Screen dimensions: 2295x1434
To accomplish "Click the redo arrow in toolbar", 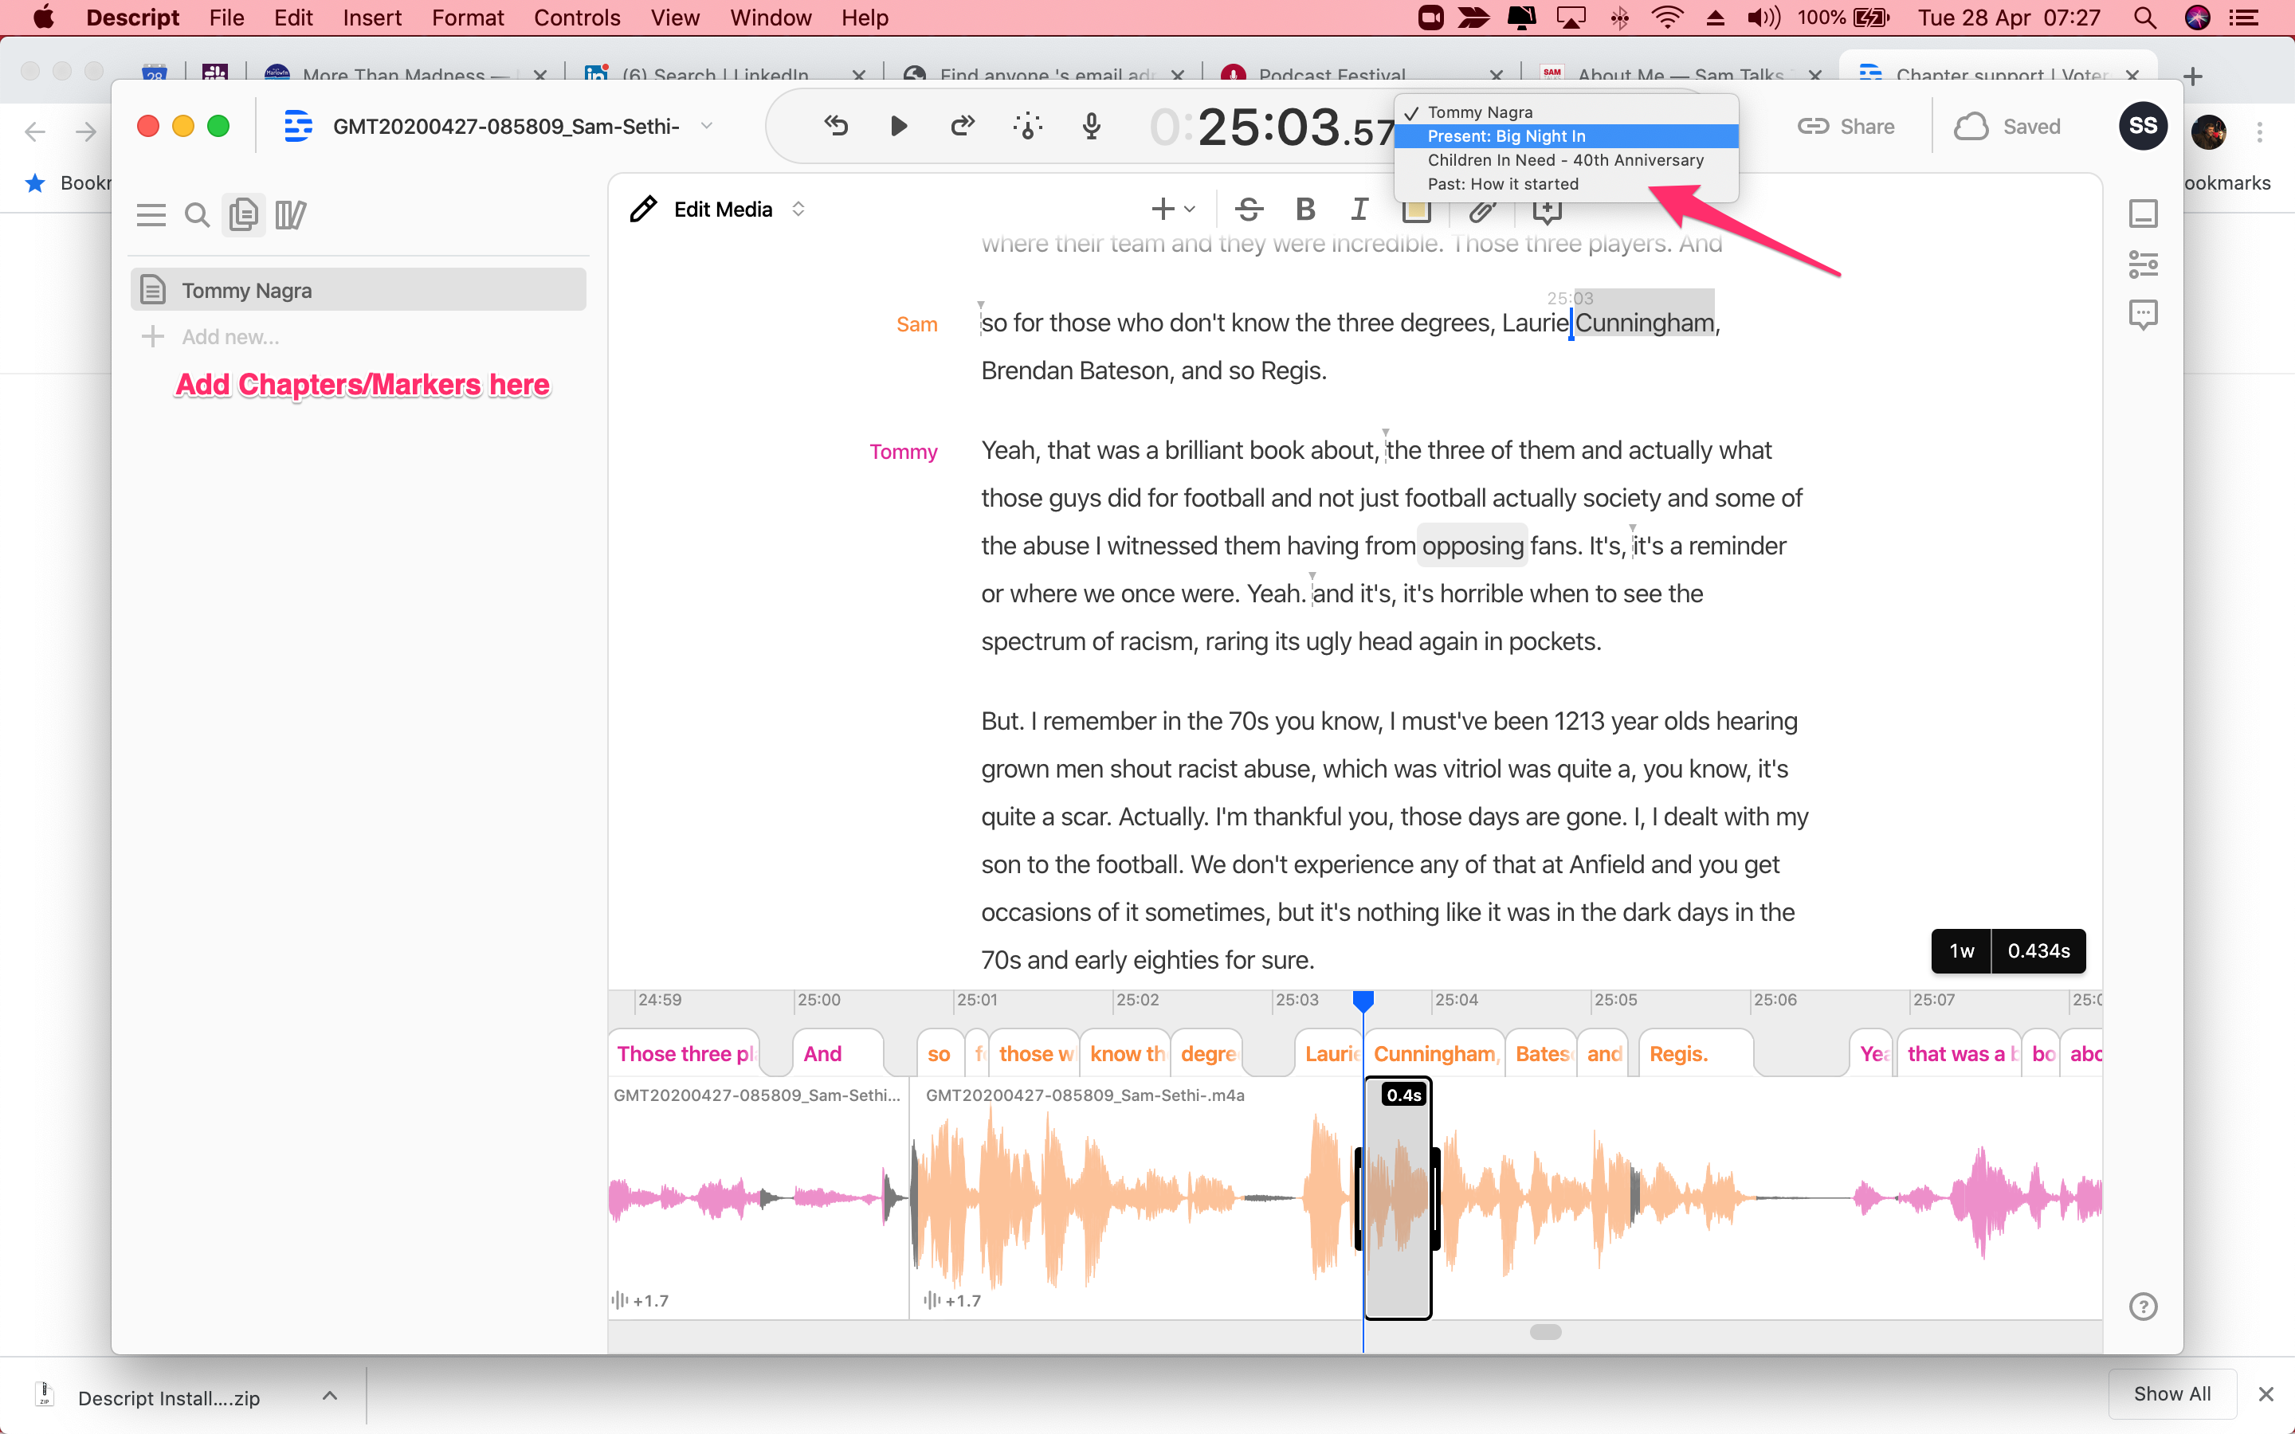I will click(963, 126).
